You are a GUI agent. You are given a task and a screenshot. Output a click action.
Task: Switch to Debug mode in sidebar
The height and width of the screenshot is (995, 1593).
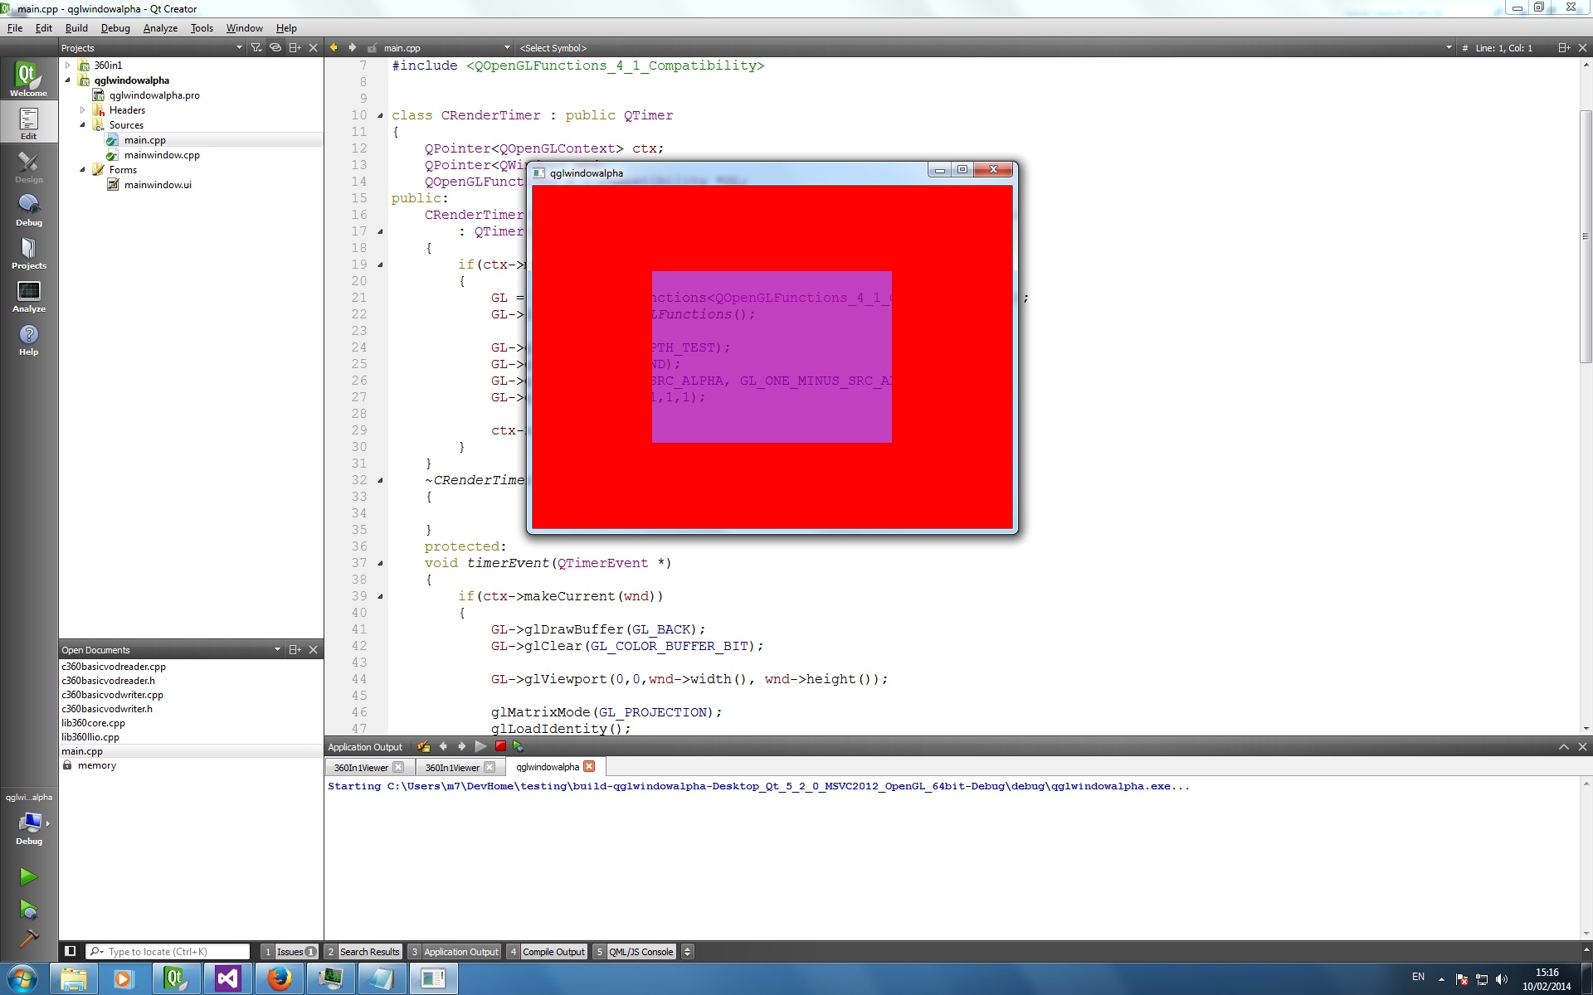28,210
